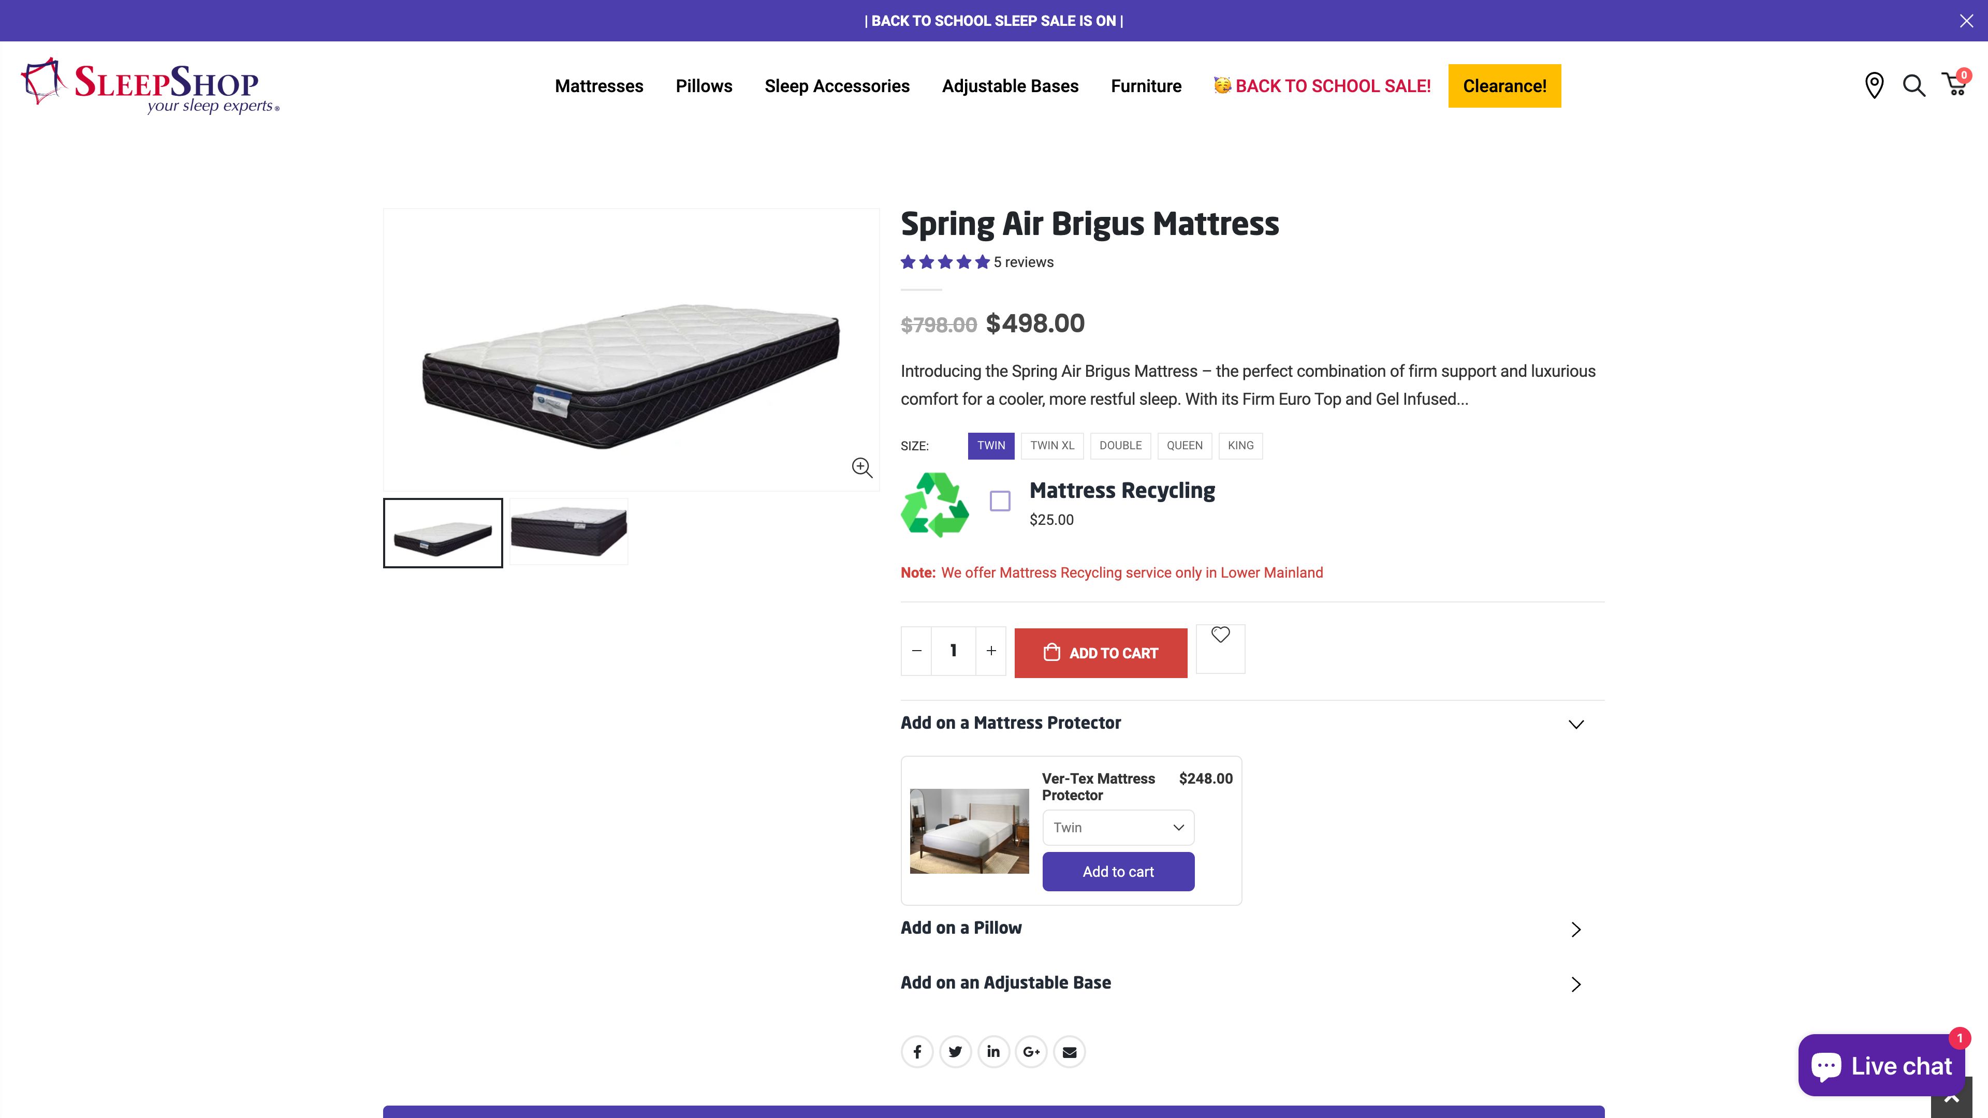The height and width of the screenshot is (1118, 1988).
Task: Open the Twin size dropdown for the protector
Action: [1118, 827]
